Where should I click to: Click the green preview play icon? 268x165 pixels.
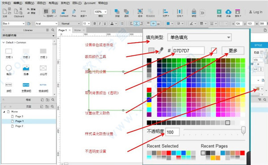219,13
